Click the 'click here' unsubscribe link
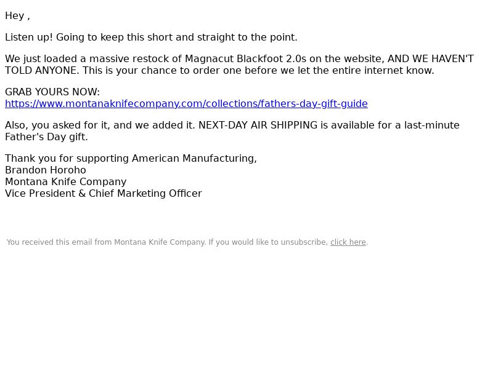This screenshot has height=369, width=493. coord(348,242)
